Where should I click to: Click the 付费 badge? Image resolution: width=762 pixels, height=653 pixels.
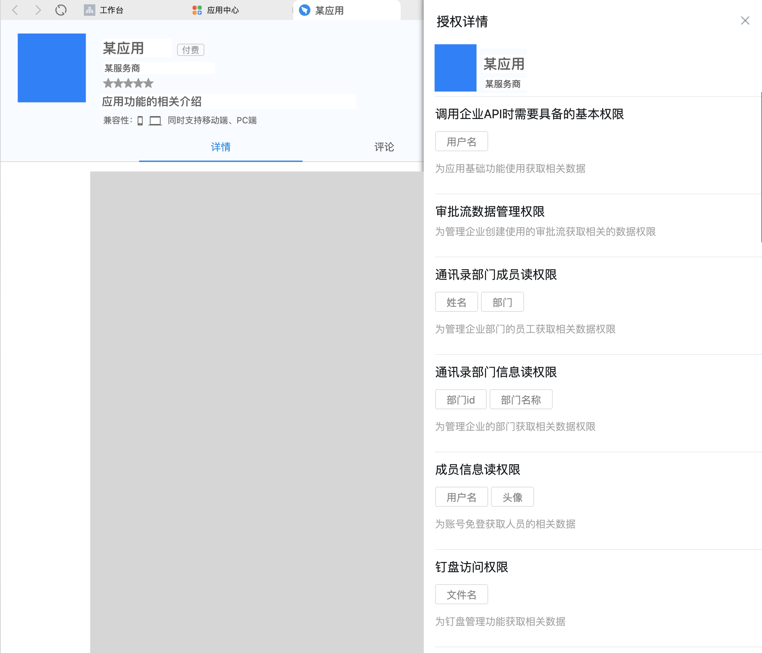coord(191,49)
